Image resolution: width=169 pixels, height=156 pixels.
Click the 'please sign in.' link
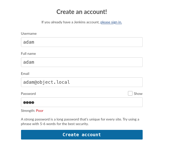click(x=111, y=22)
